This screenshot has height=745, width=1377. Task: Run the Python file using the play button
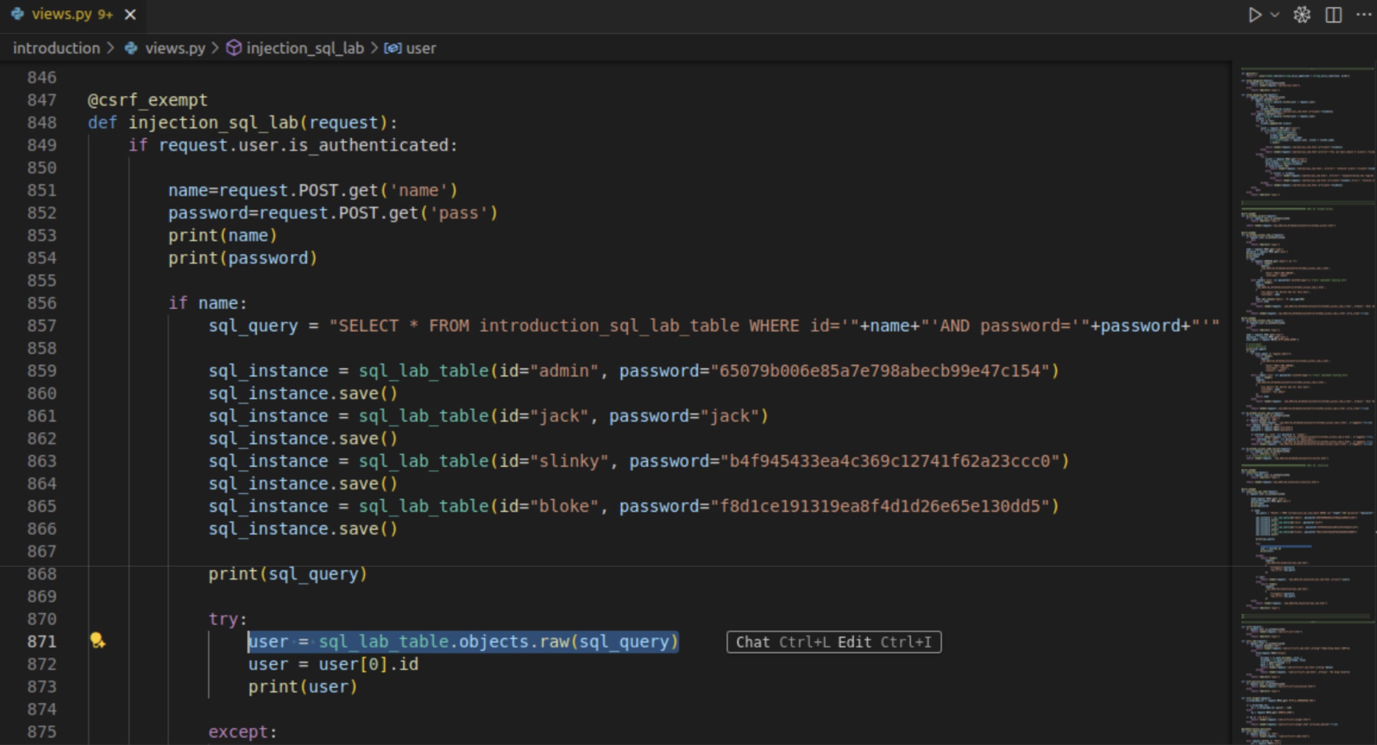[1255, 15]
